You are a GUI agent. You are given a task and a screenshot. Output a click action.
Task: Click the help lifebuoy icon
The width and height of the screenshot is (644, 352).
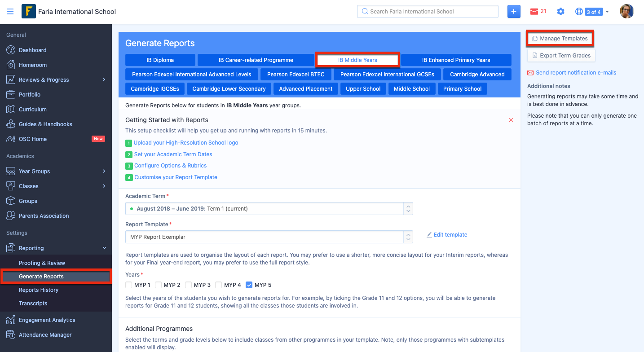coord(579,12)
